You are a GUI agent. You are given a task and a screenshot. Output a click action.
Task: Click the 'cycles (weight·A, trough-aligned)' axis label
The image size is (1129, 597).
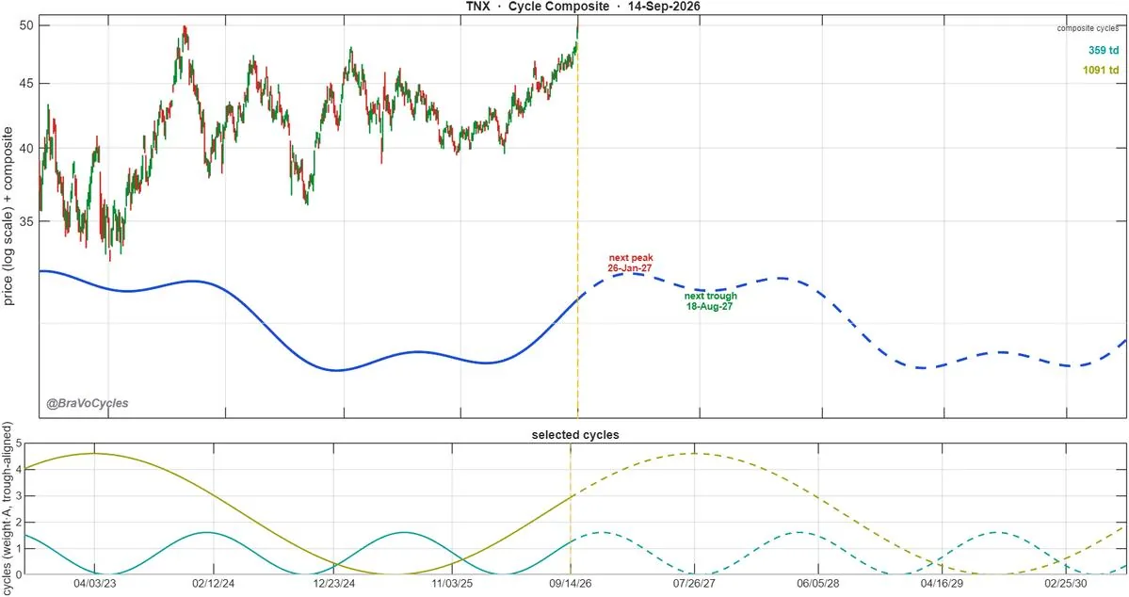(x=8, y=509)
